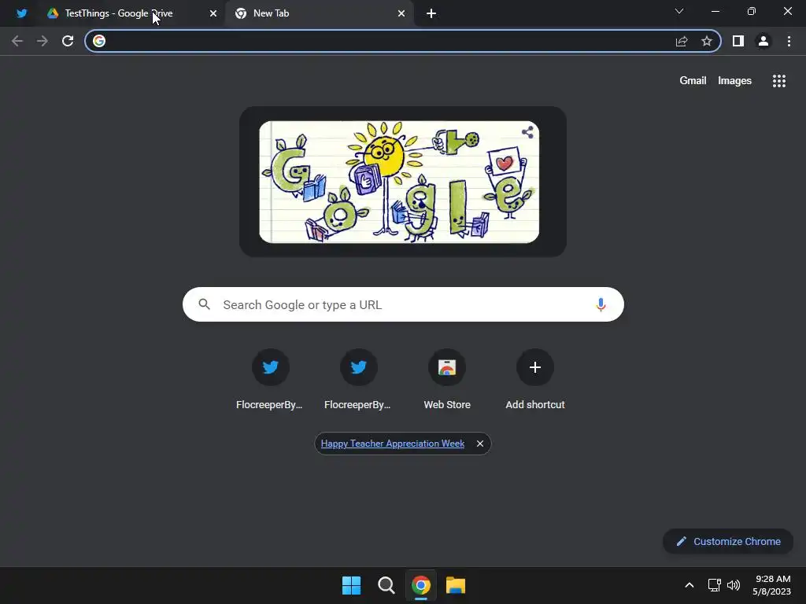Switch to the pinned Twitter tab

(x=21, y=13)
